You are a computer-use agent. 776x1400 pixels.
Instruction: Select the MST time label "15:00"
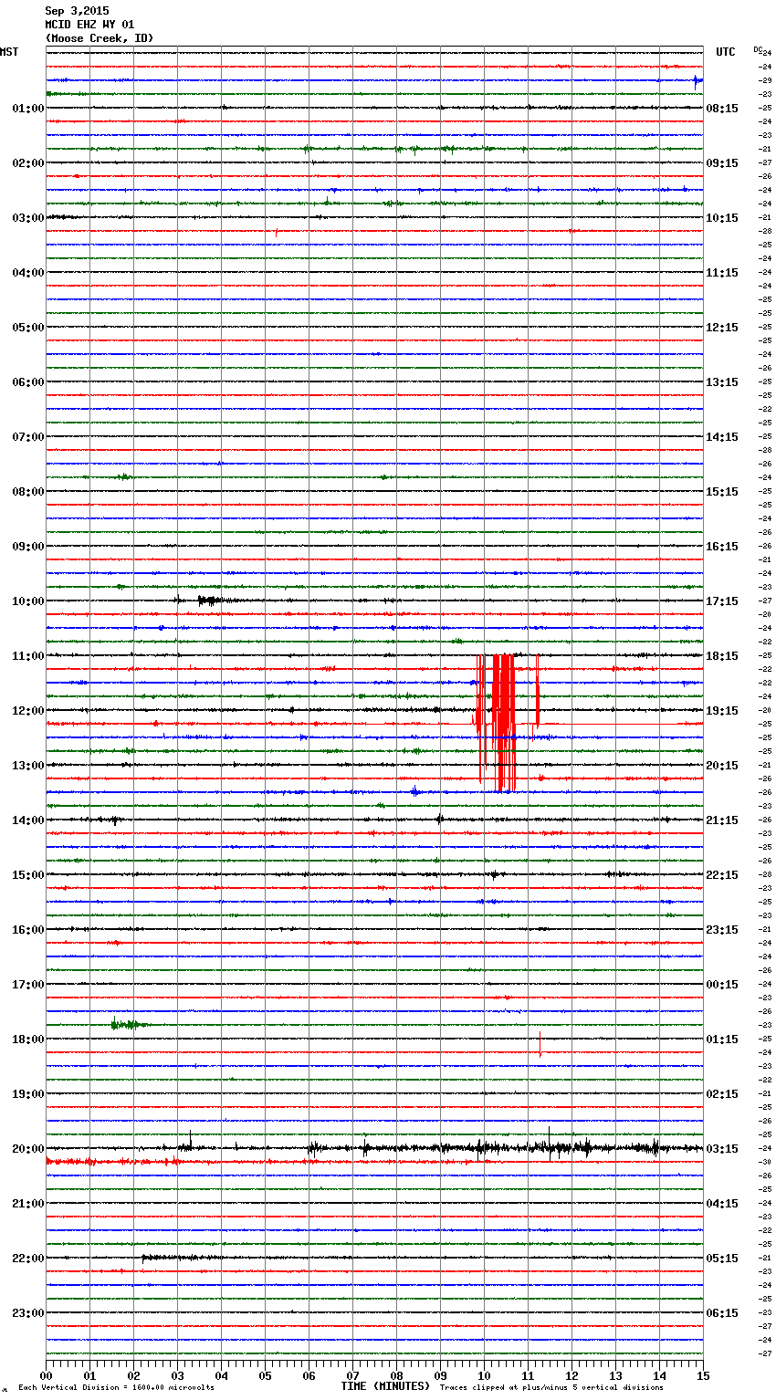pos(28,875)
